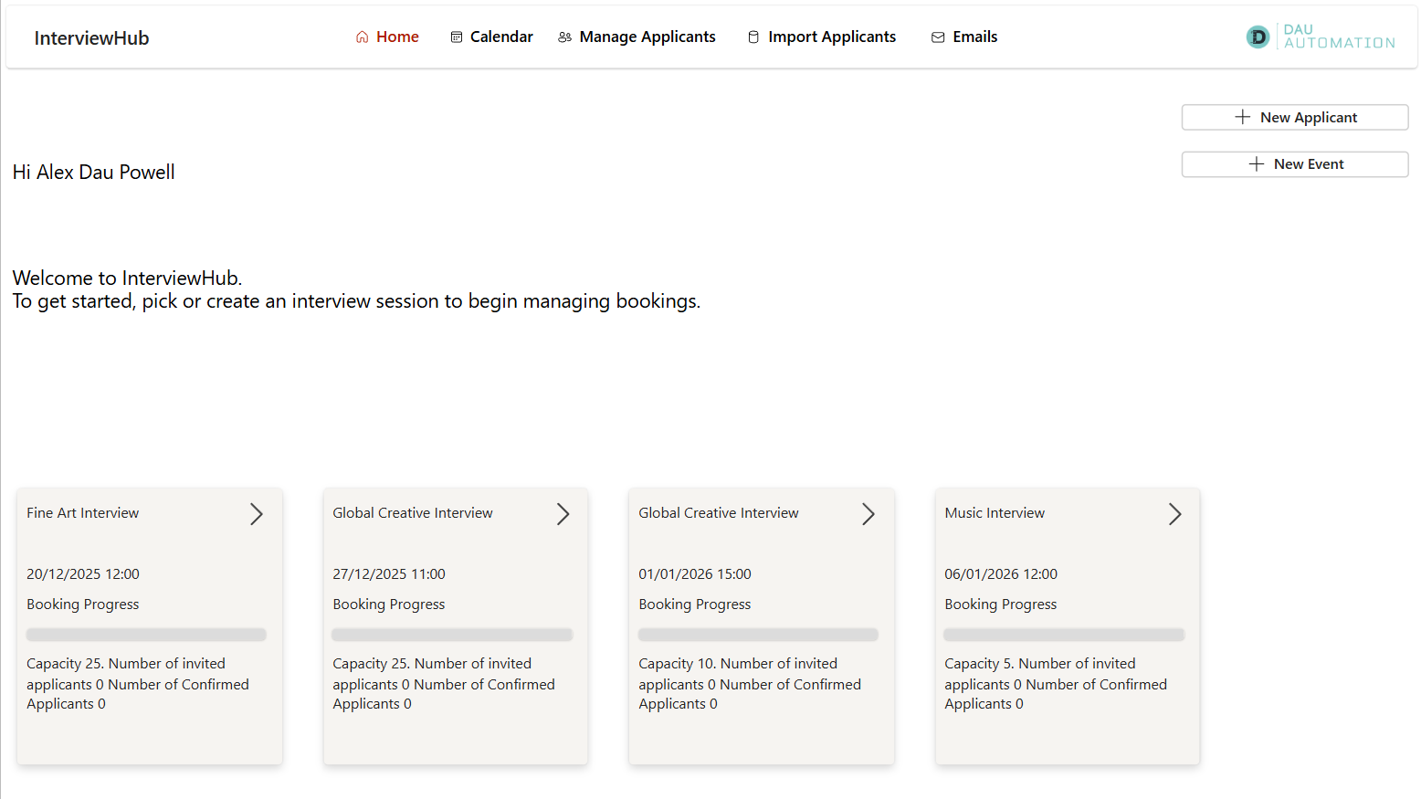Create a New Event
1421x799 pixels.
(1295, 164)
